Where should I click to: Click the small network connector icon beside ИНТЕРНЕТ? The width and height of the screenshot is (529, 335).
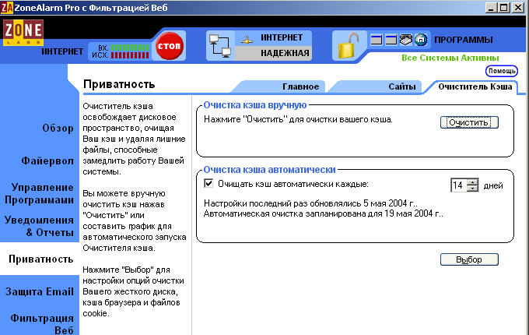point(247,41)
